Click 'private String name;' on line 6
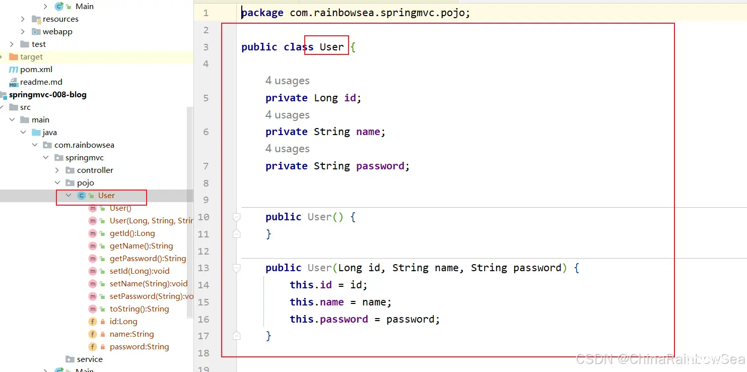Image resolution: width=747 pixels, height=372 pixels. [325, 132]
